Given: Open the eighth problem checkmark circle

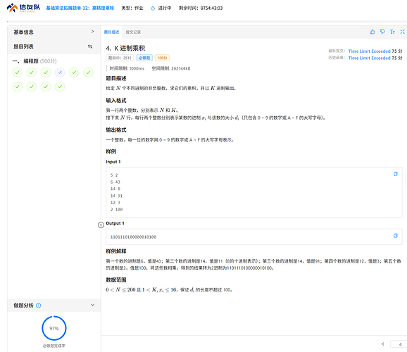Looking at the screenshot, I should click(x=32, y=87).
